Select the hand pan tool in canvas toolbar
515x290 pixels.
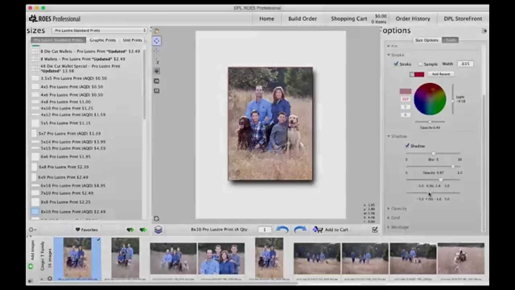pos(157,31)
